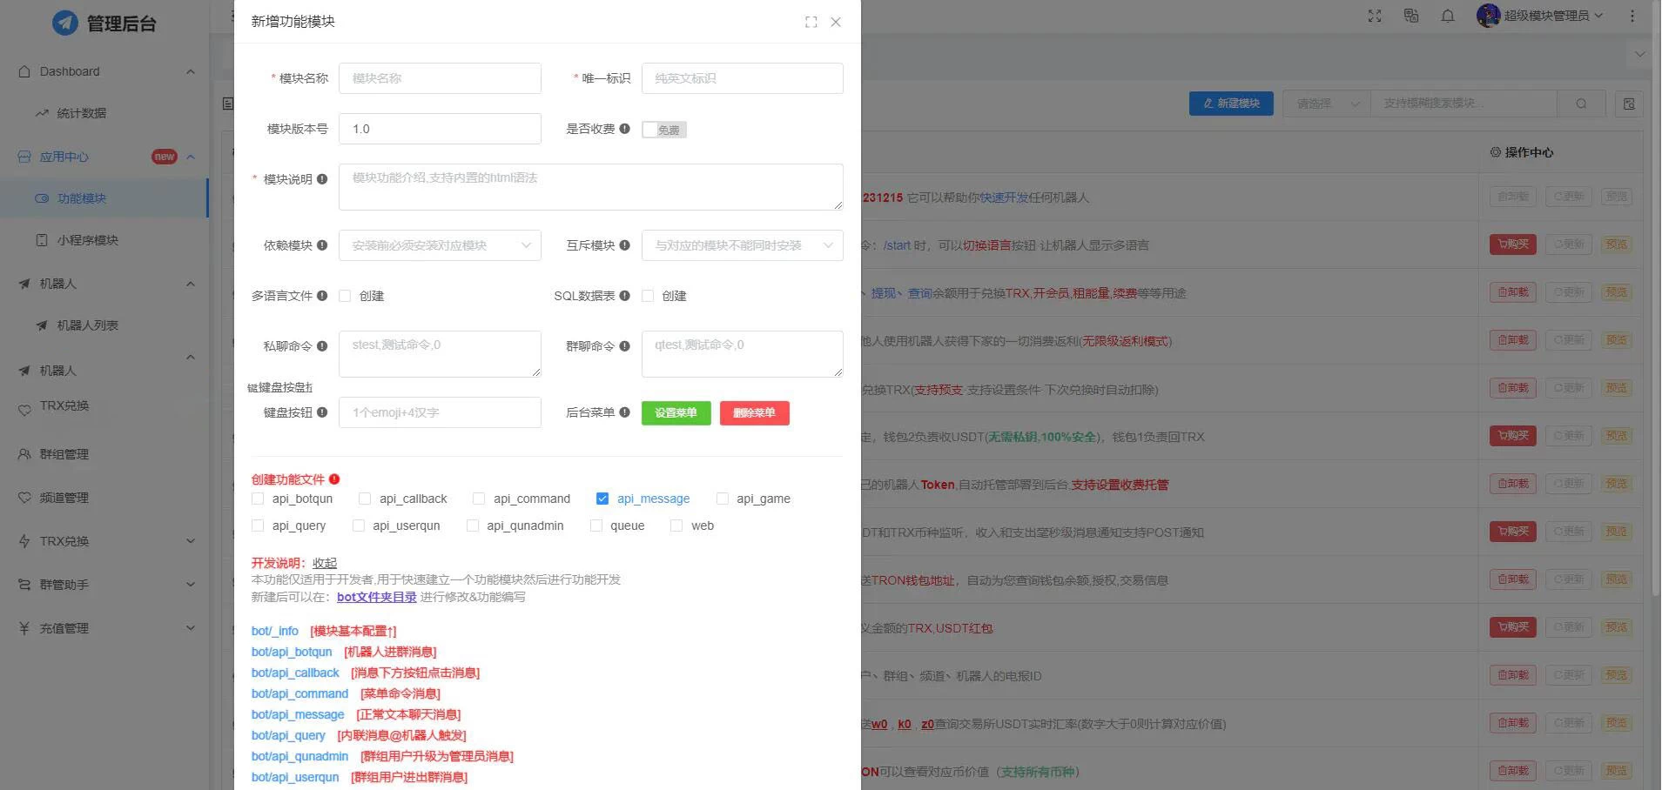Image resolution: width=1662 pixels, height=790 pixels.
Task: Open the bot文件夹目录 link
Action: click(376, 597)
